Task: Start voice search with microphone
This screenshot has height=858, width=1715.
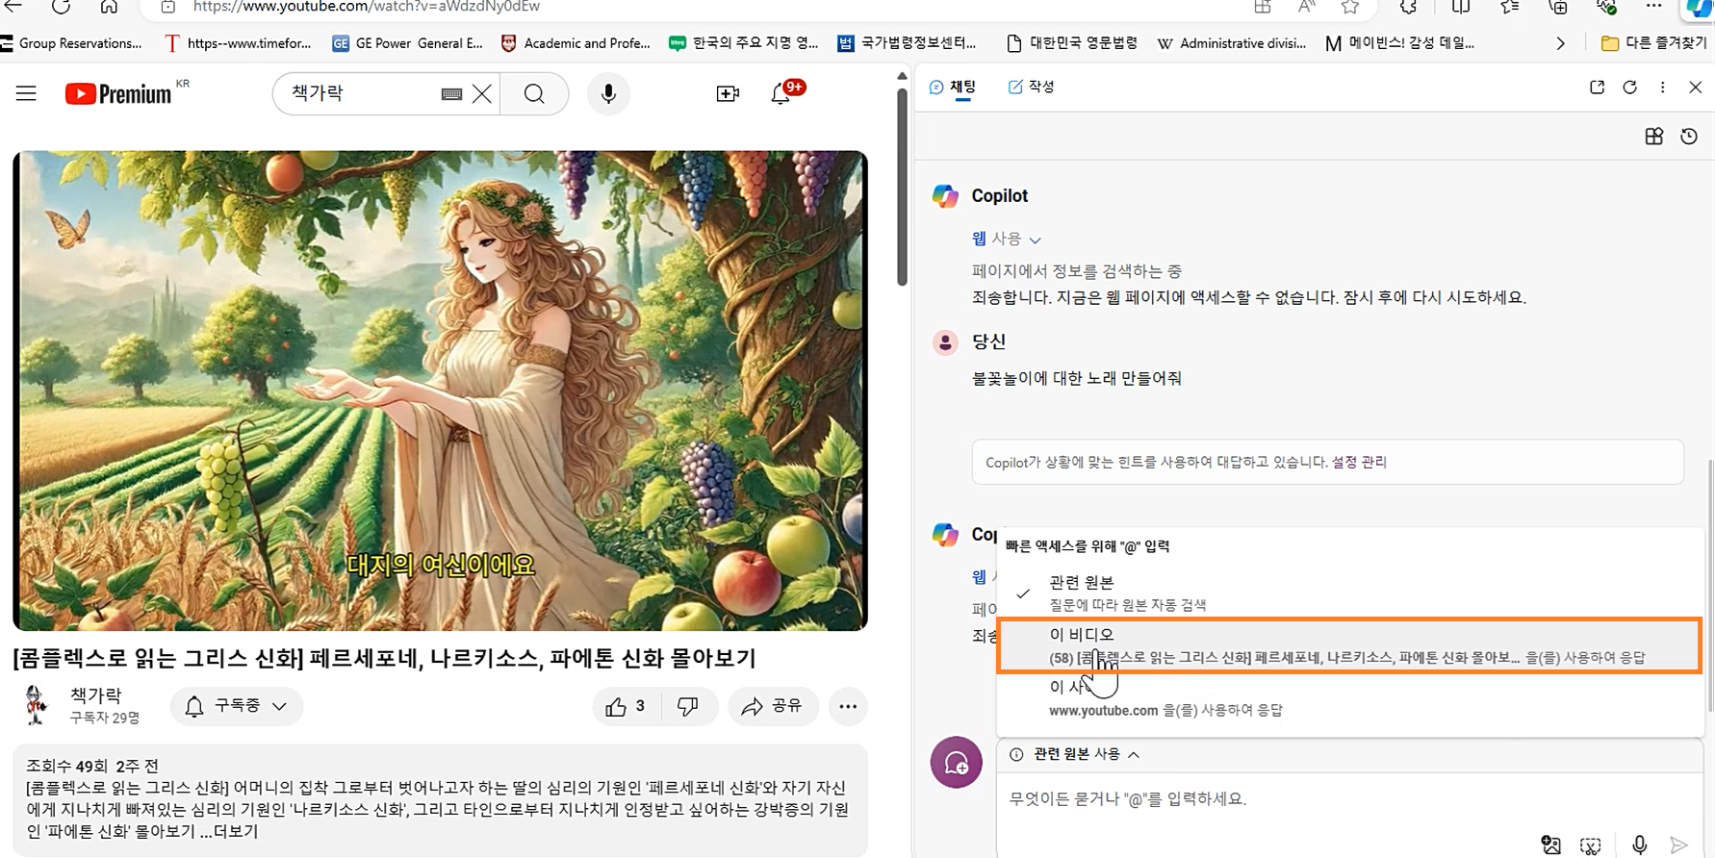Action: [608, 93]
